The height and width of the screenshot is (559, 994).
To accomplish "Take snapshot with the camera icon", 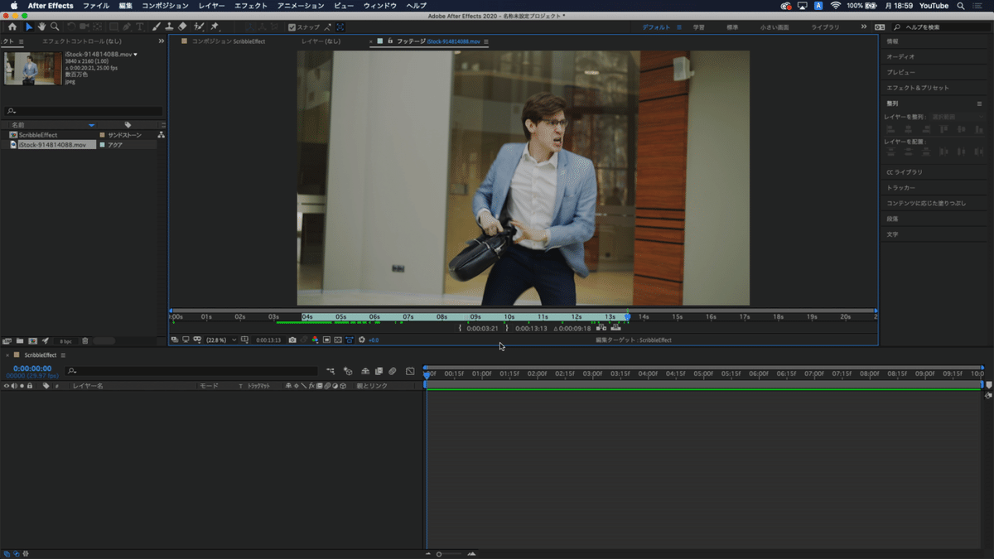I will click(292, 340).
